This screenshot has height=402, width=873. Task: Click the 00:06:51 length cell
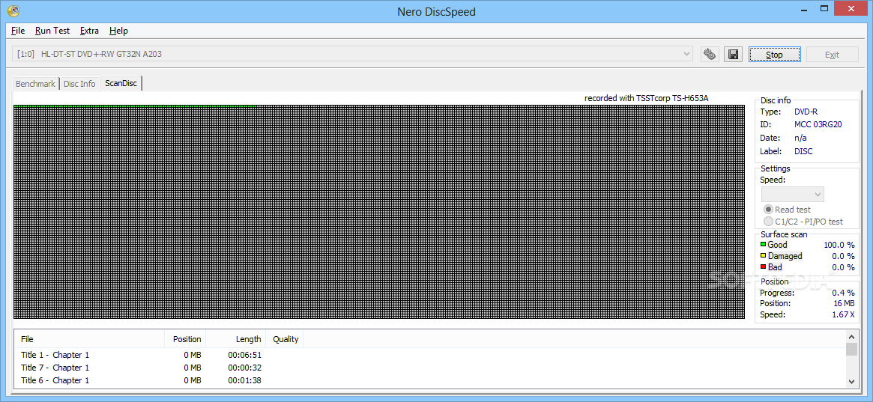point(244,355)
